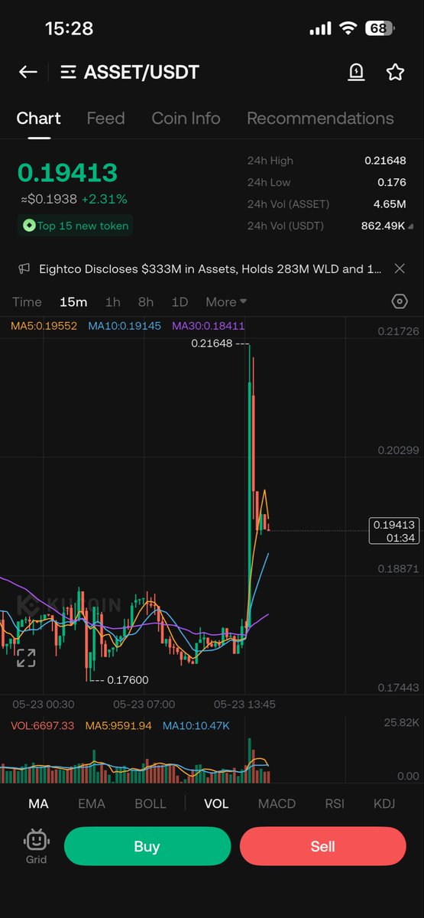
Task: Tap the 0.18871 price axis label
Action: (x=399, y=569)
